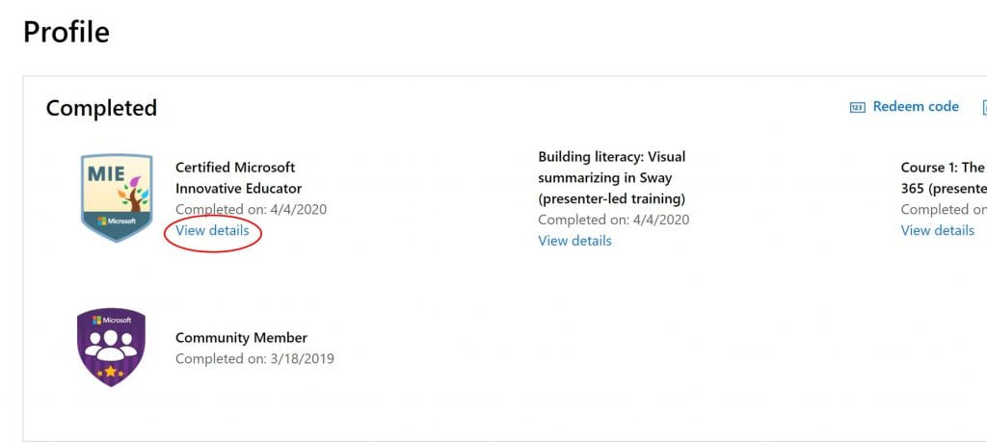The image size is (987, 443).
Task: View details for the Course 1 entry
Action: pos(937,230)
